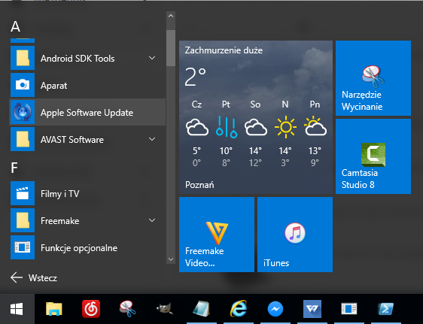Screen dimensions: 423x324
Task: Click the Freemake folder icon in the list
Action: [23, 220]
